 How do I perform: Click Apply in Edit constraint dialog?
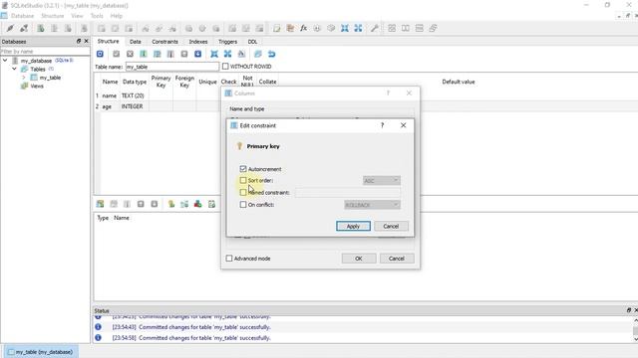(353, 226)
